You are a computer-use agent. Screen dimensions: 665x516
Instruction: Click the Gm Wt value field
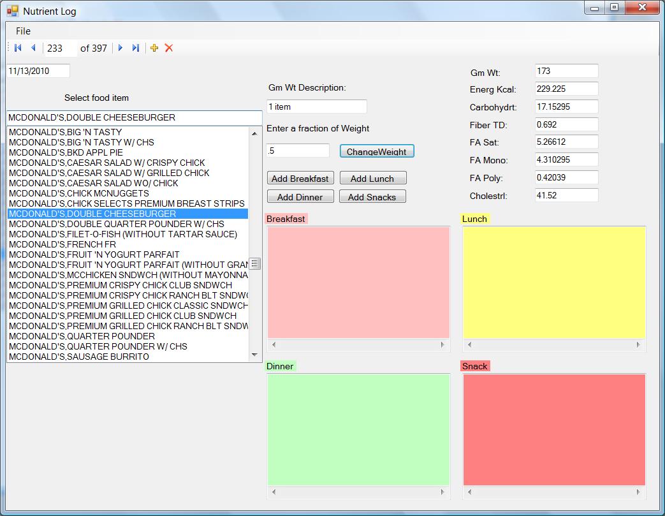566,71
